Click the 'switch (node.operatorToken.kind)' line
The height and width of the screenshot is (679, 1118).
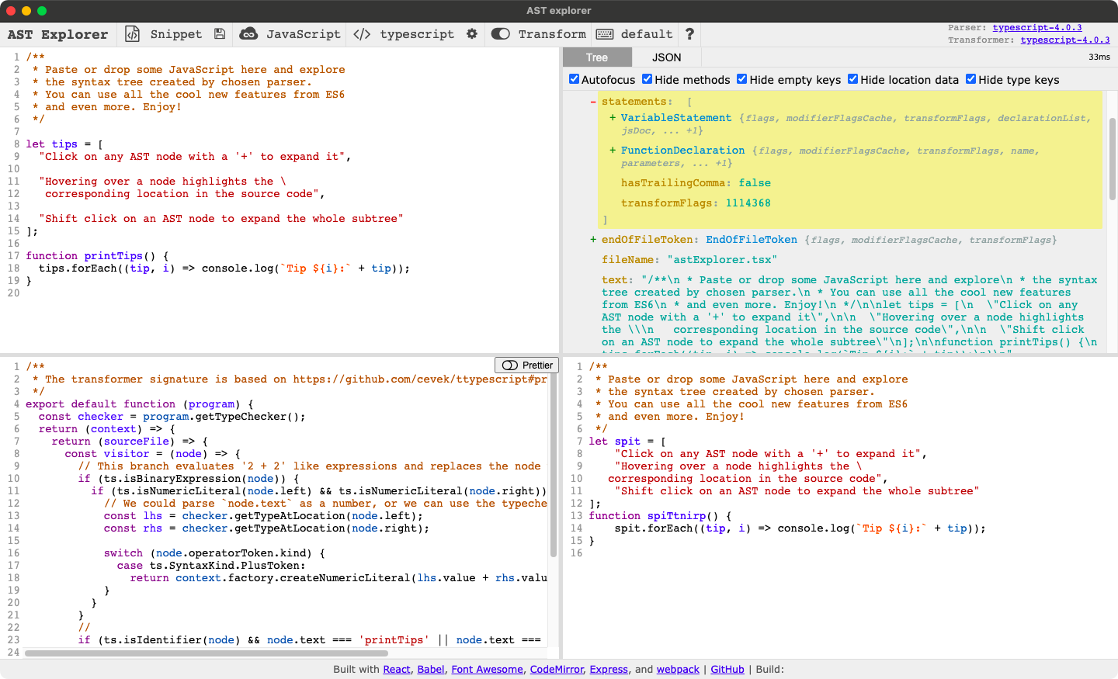coord(214,553)
